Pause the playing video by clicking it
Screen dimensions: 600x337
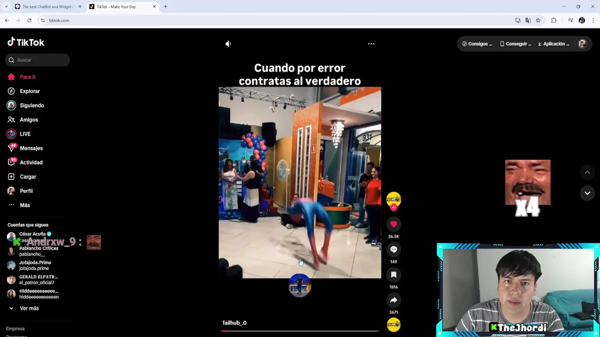pyautogui.click(x=300, y=183)
